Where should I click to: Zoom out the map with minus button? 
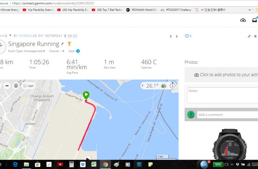(7, 86)
